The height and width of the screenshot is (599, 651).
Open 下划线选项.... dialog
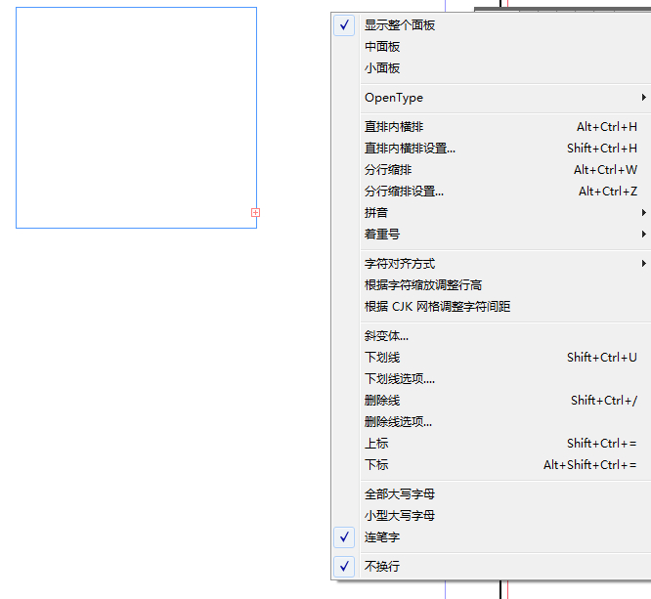[x=492, y=379]
